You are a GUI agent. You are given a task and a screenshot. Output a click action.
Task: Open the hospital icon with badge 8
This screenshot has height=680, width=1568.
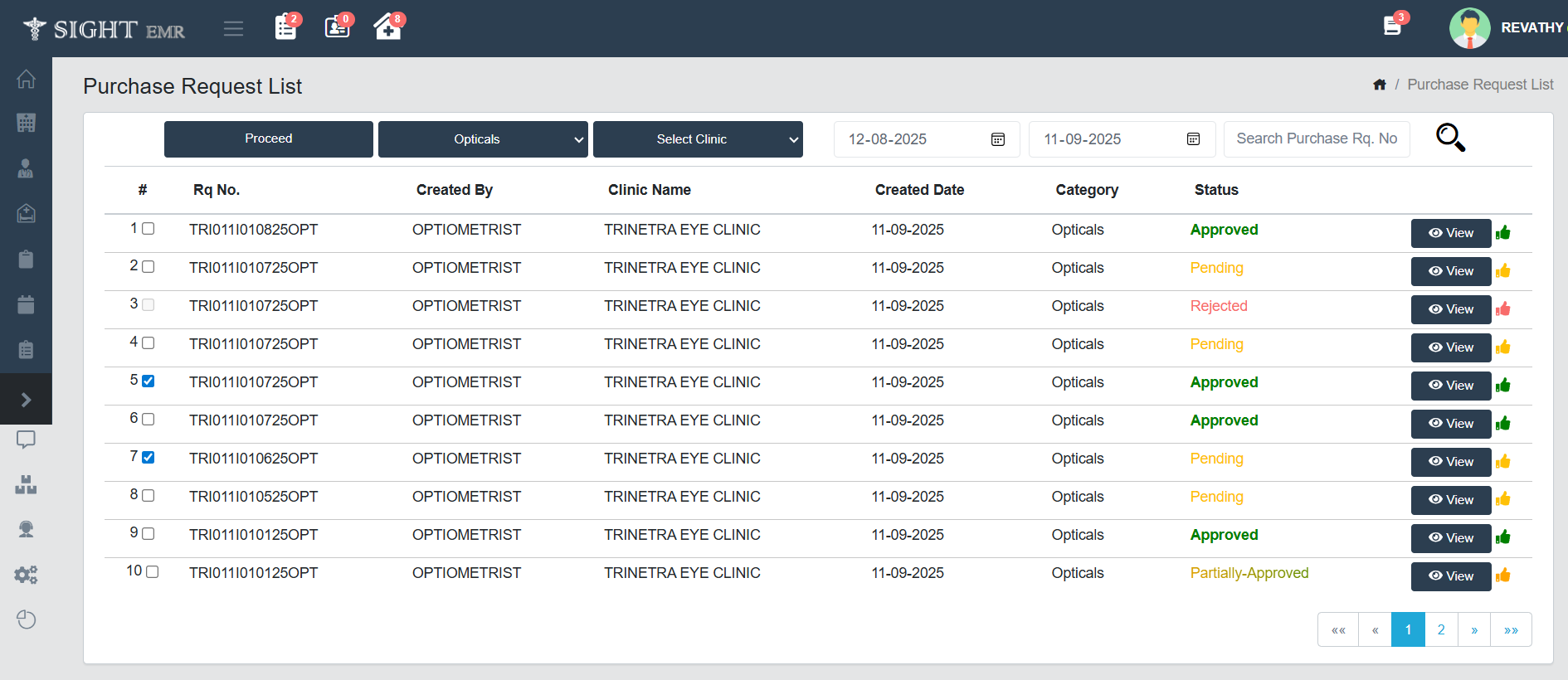click(387, 27)
